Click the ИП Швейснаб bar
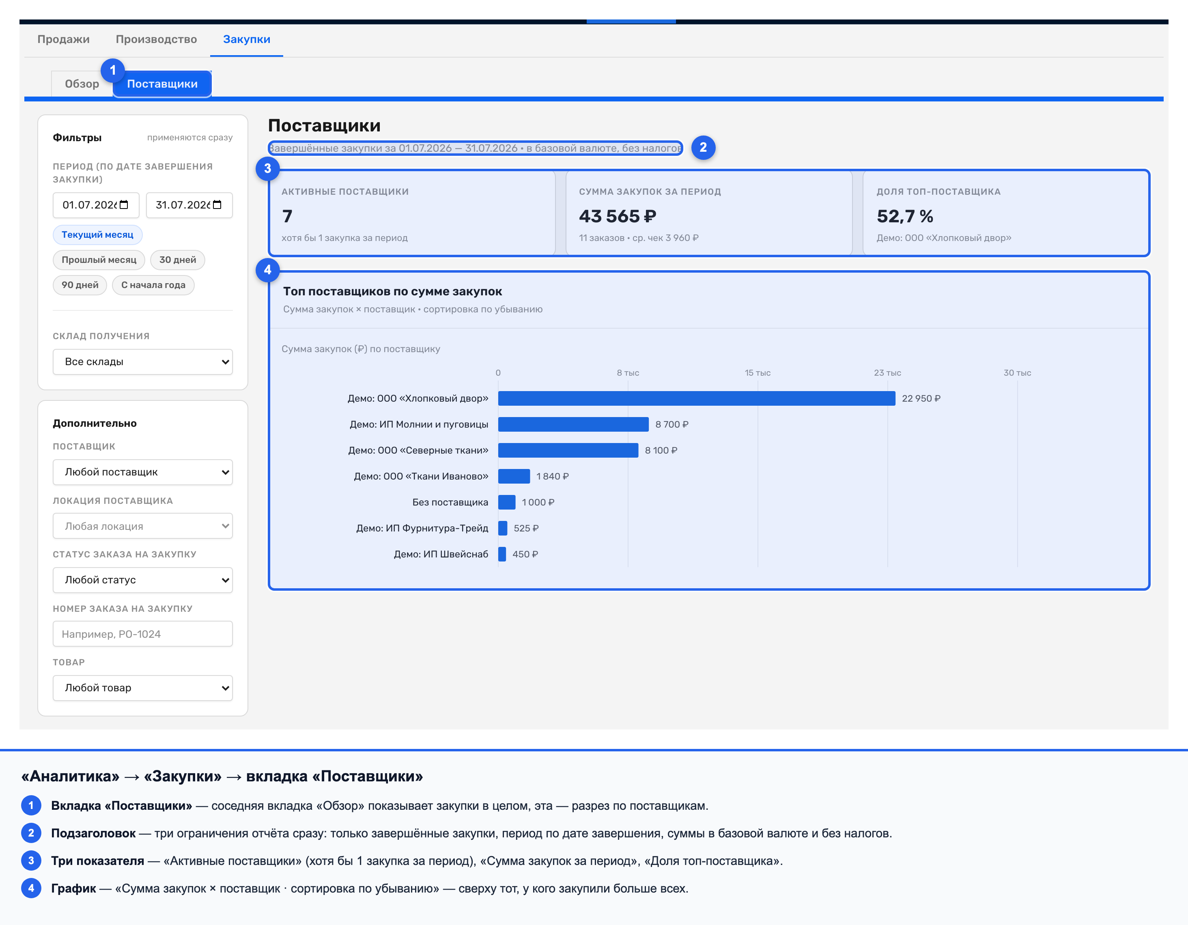The image size is (1188, 925). (502, 554)
